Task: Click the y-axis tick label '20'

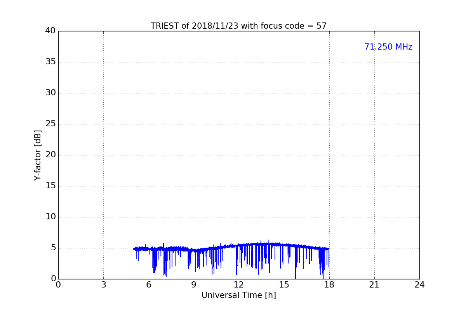Action: 50,155
